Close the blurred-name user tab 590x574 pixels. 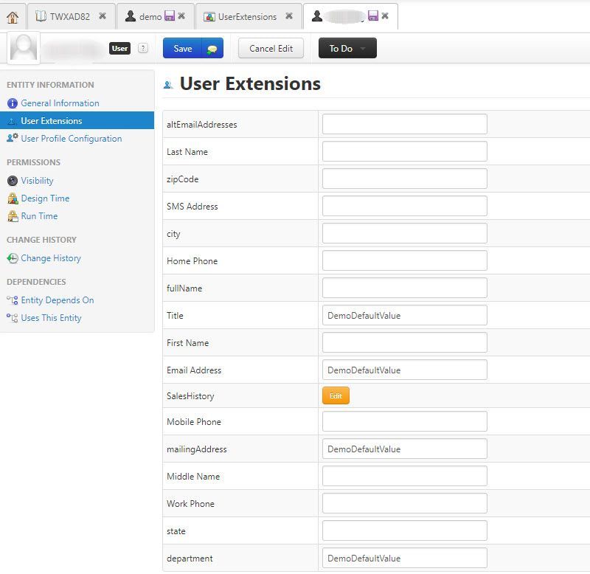385,15
